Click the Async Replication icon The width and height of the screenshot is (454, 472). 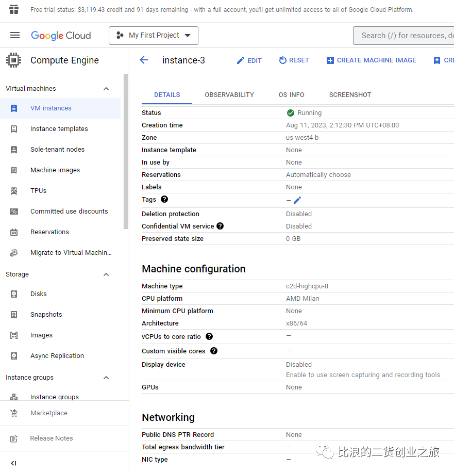(14, 356)
